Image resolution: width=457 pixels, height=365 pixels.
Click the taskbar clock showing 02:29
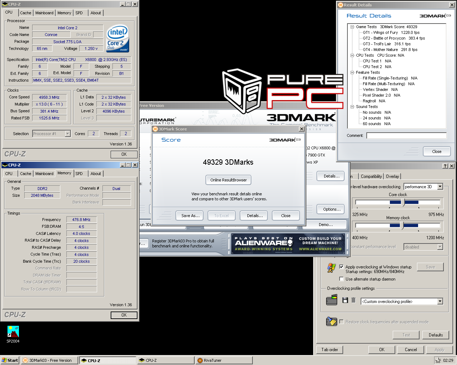click(448, 360)
